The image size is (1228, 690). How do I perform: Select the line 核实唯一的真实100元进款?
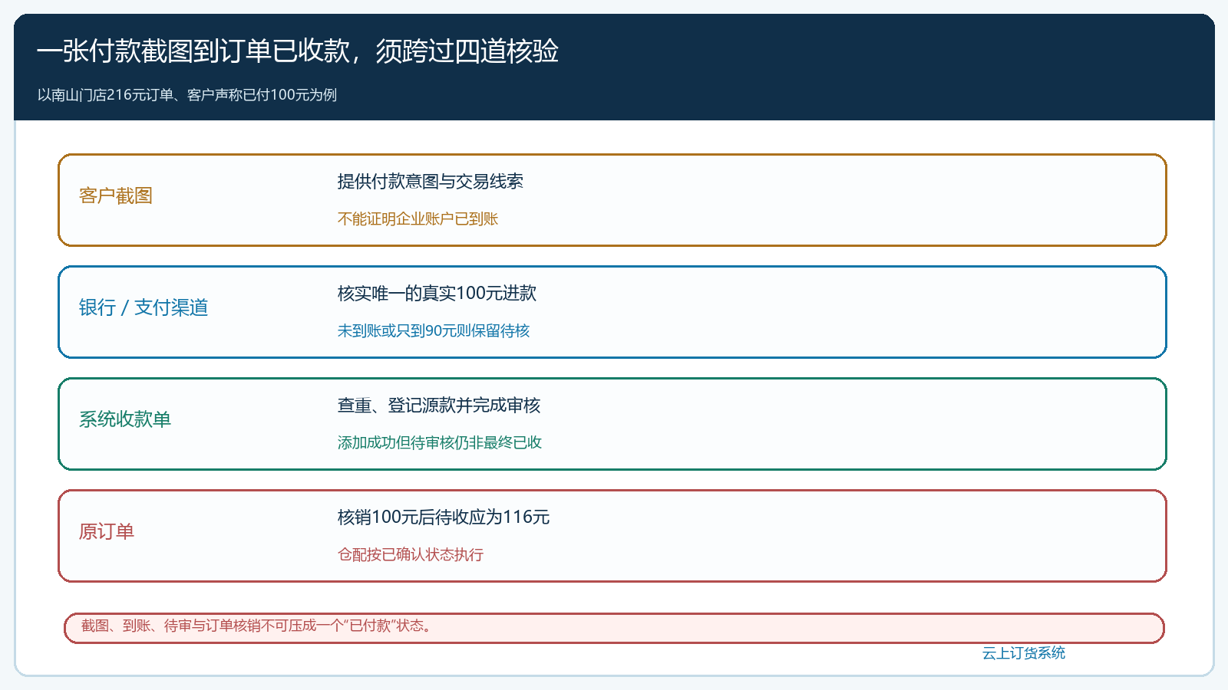(437, 294)
